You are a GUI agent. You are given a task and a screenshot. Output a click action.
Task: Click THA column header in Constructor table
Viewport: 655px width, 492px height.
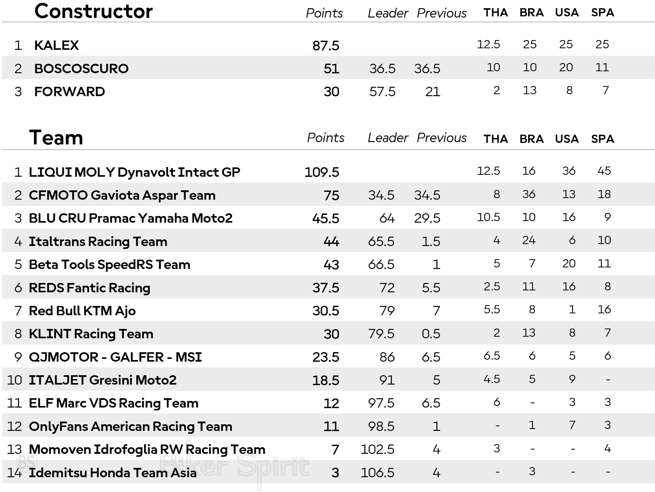(x=495, y=12)
